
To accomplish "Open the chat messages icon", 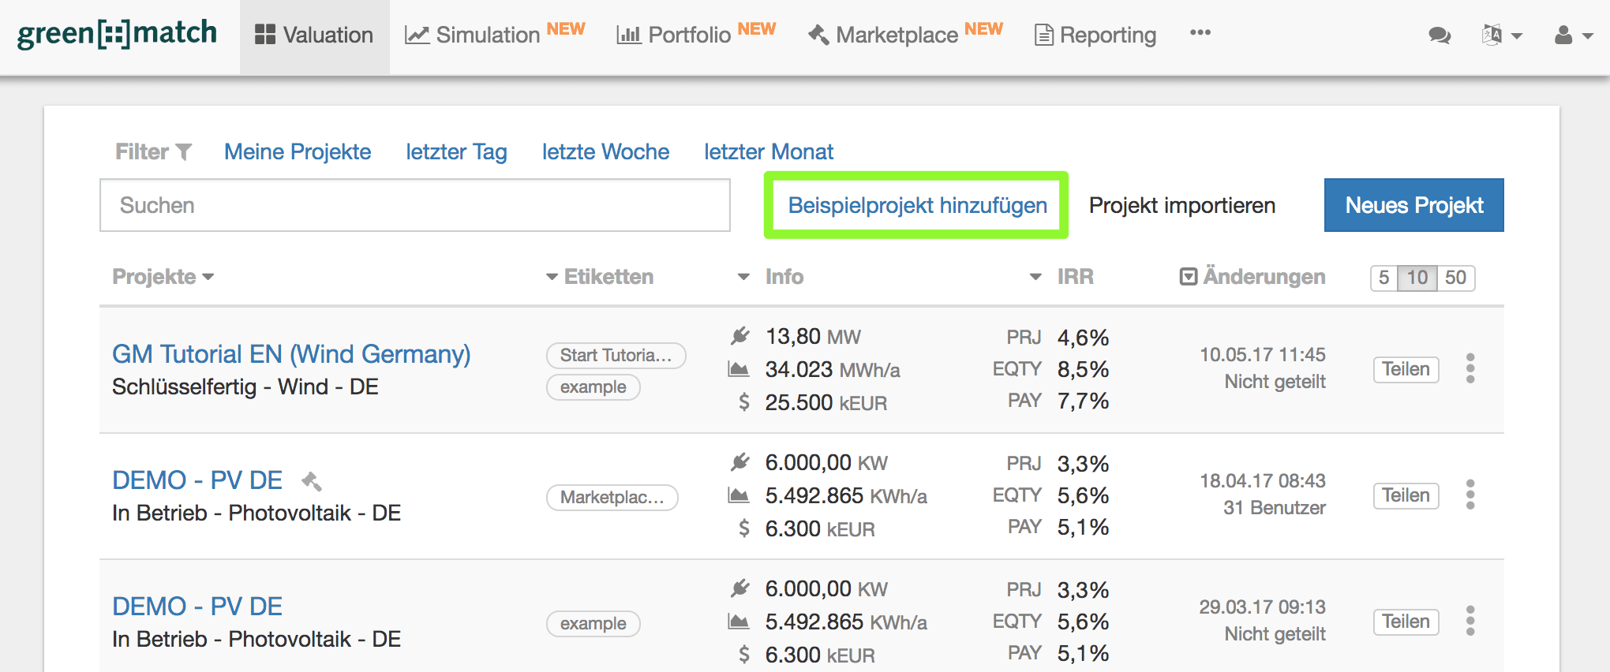I will click(1439, 35).
